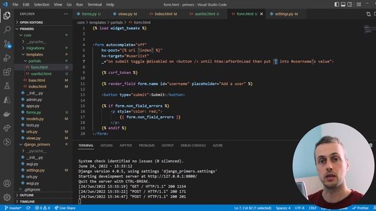The width and height of the screenshot is (376, 211).
Task: Click Live Share in status bar
Action: pyautogui.click(x=65, y=208)
